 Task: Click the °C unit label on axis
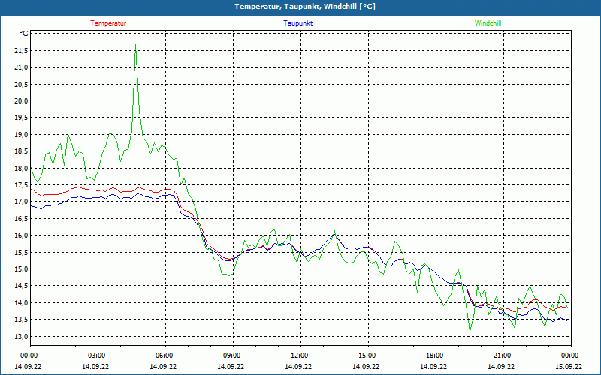coord(24,34)
